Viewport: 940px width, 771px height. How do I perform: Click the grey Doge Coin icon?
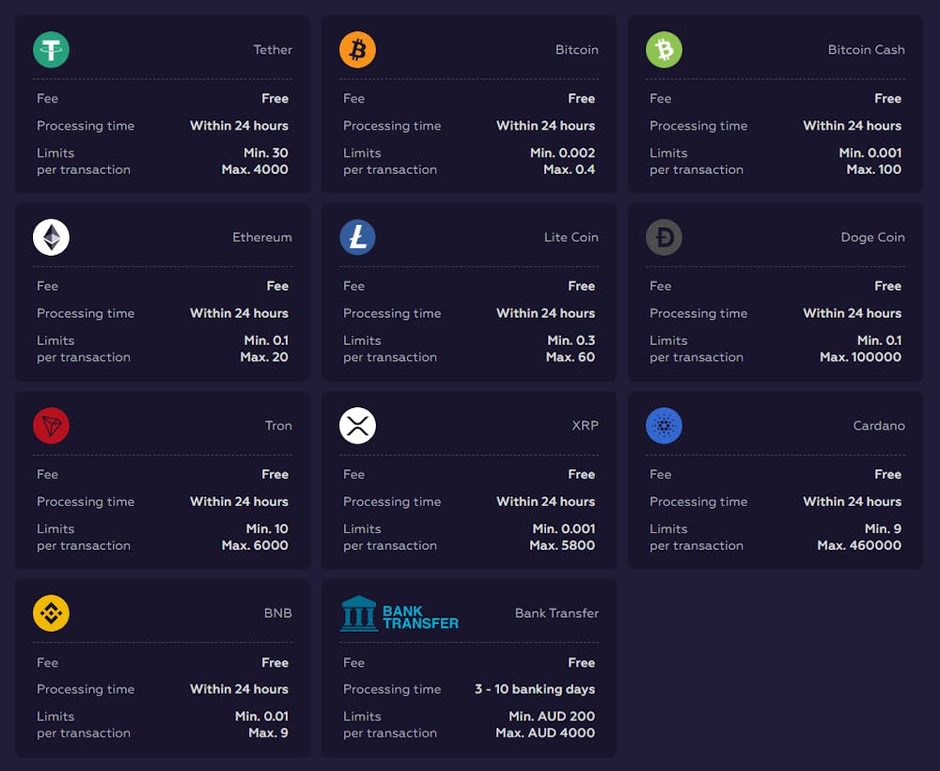664,238
